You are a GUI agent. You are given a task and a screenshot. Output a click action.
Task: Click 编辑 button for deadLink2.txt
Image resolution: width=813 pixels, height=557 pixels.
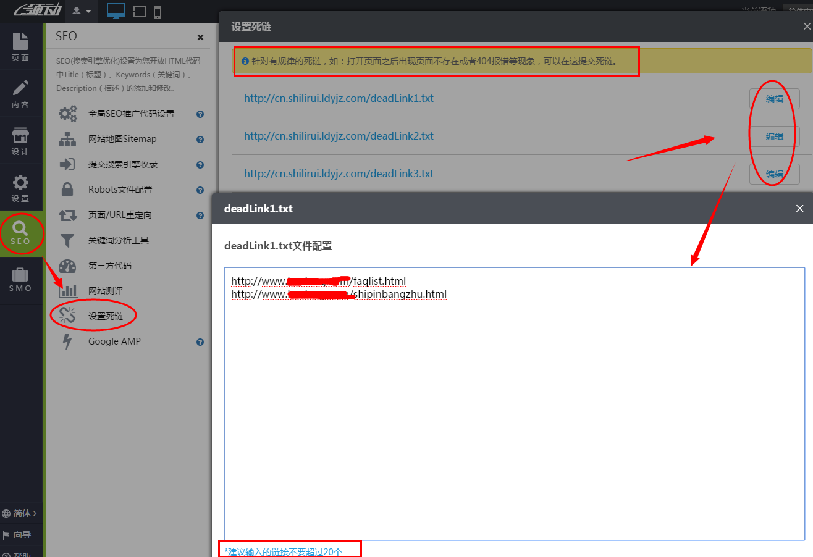click(x=774, y=136)
